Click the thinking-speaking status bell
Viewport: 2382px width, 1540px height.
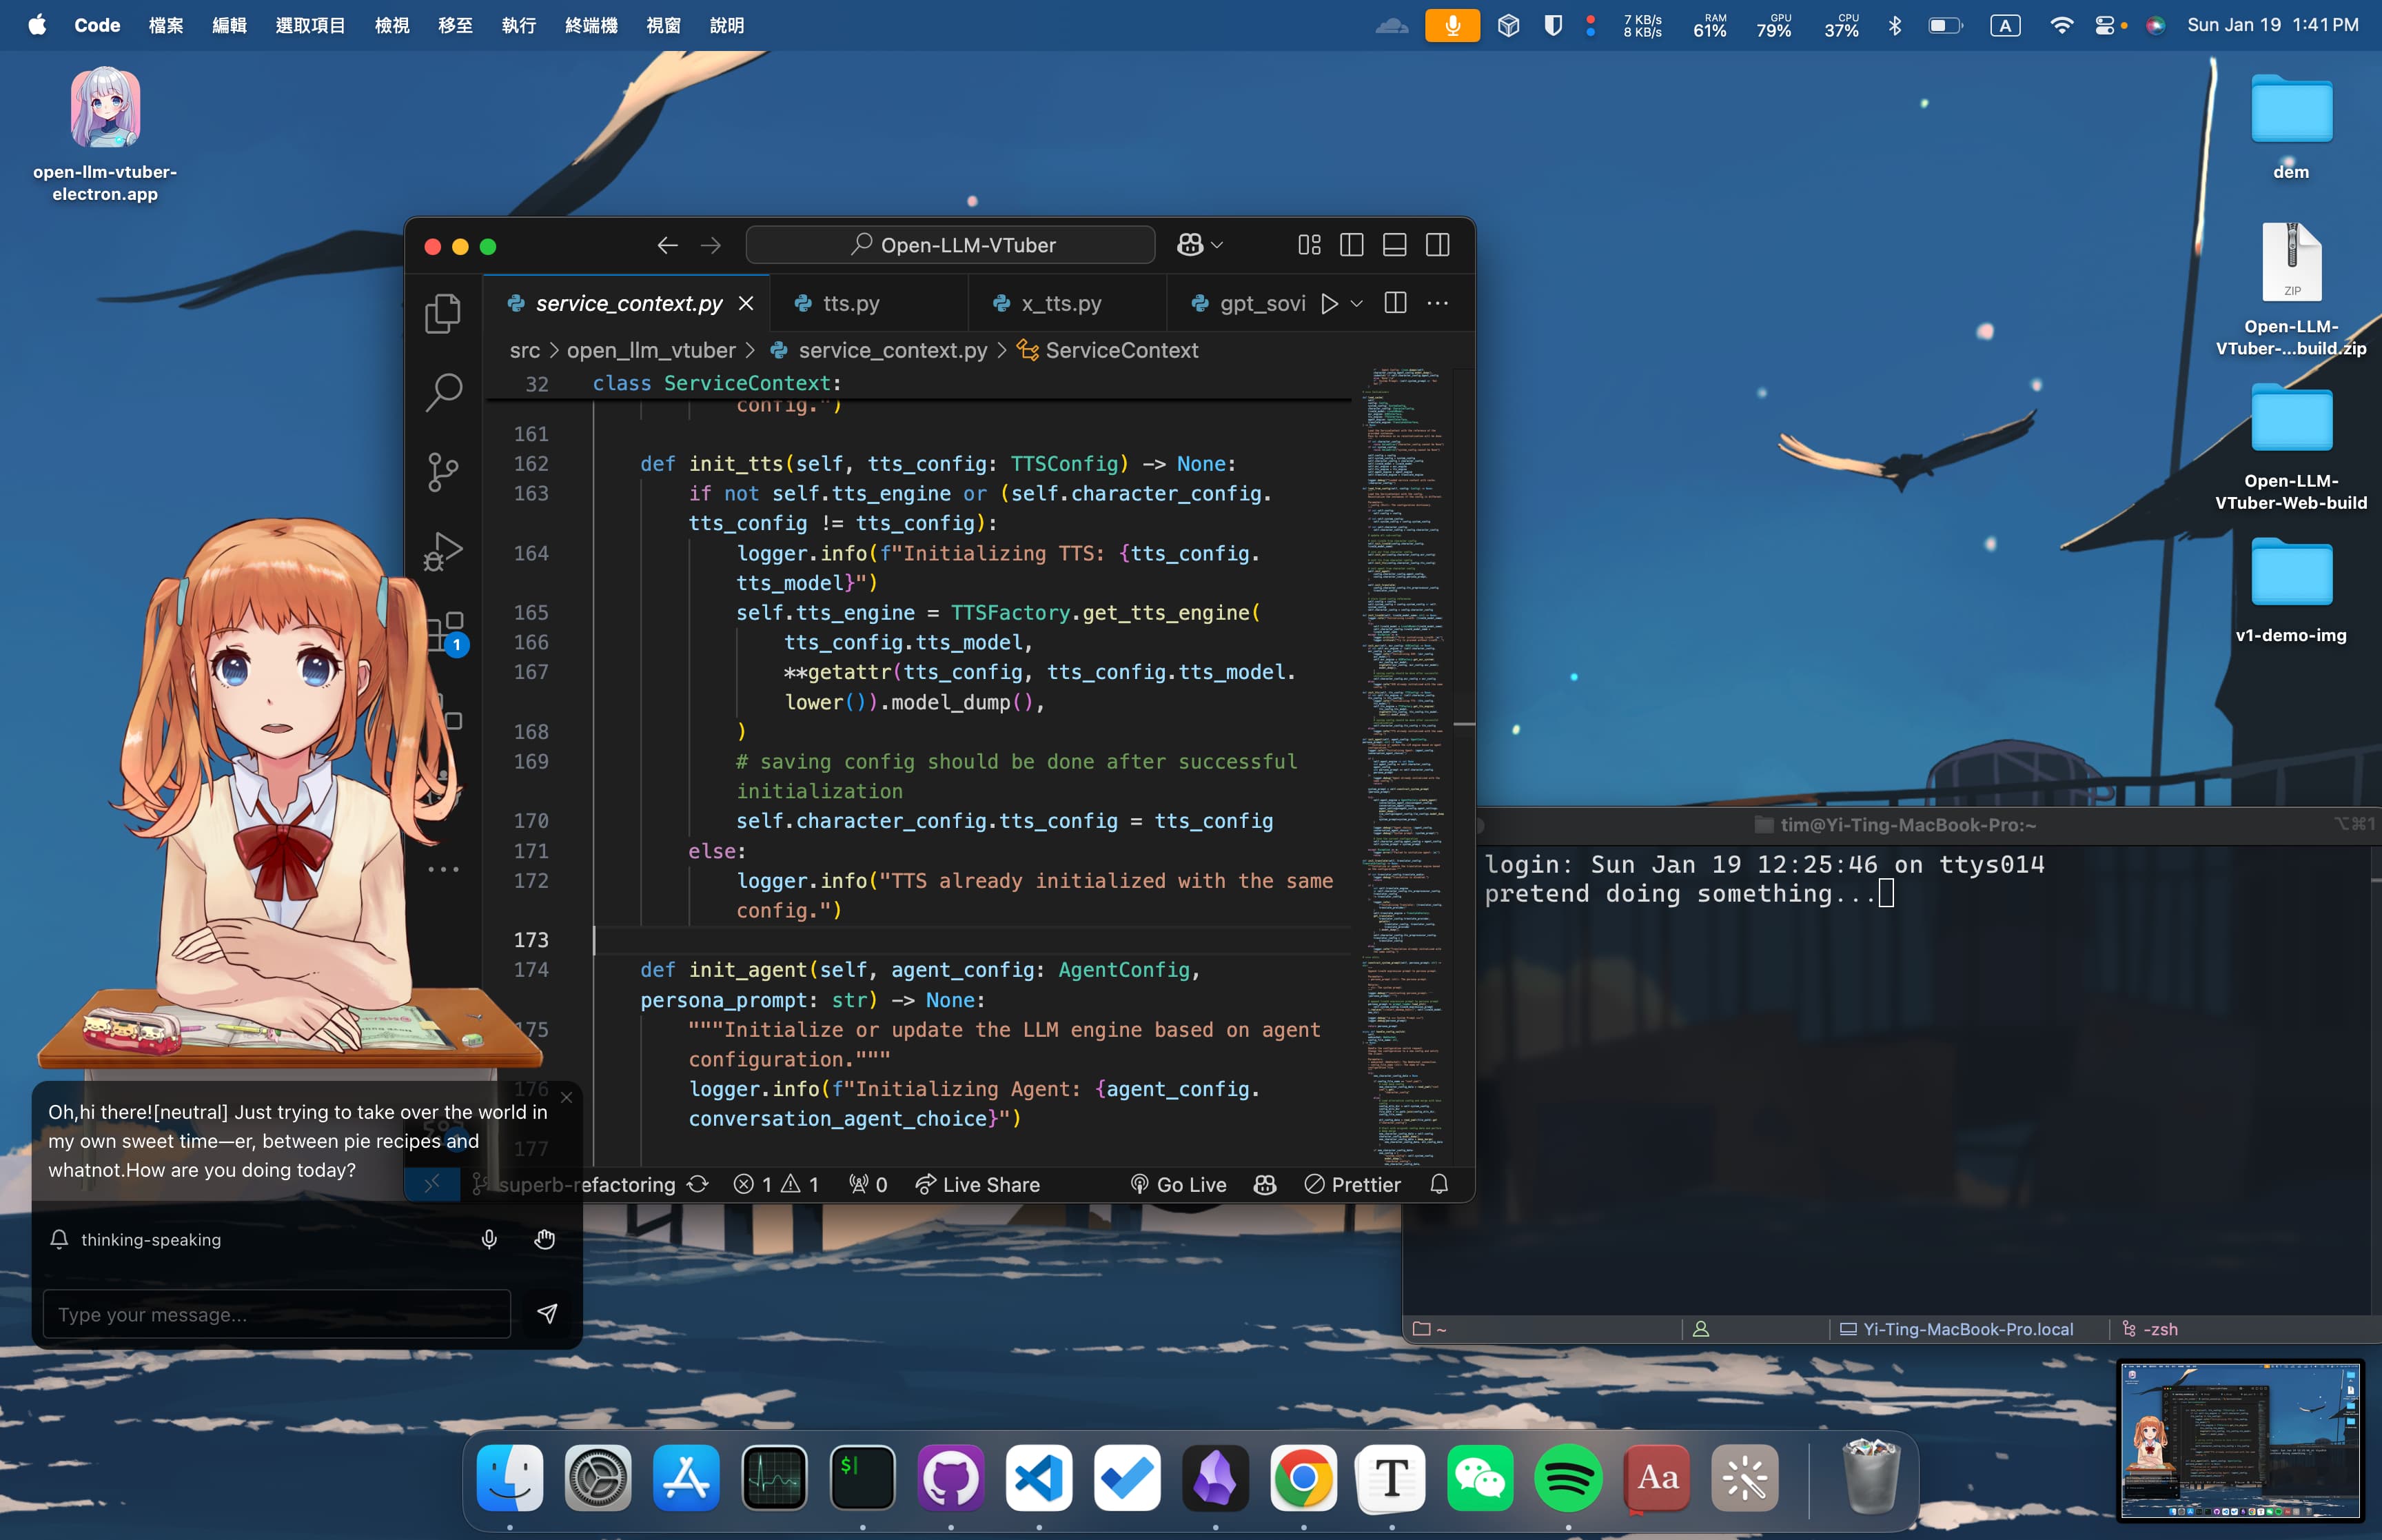click(x=59, y=1240)
